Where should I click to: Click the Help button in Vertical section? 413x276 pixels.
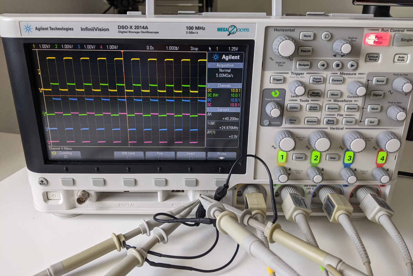[332, 158]
